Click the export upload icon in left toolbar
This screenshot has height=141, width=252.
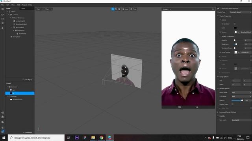2,117
